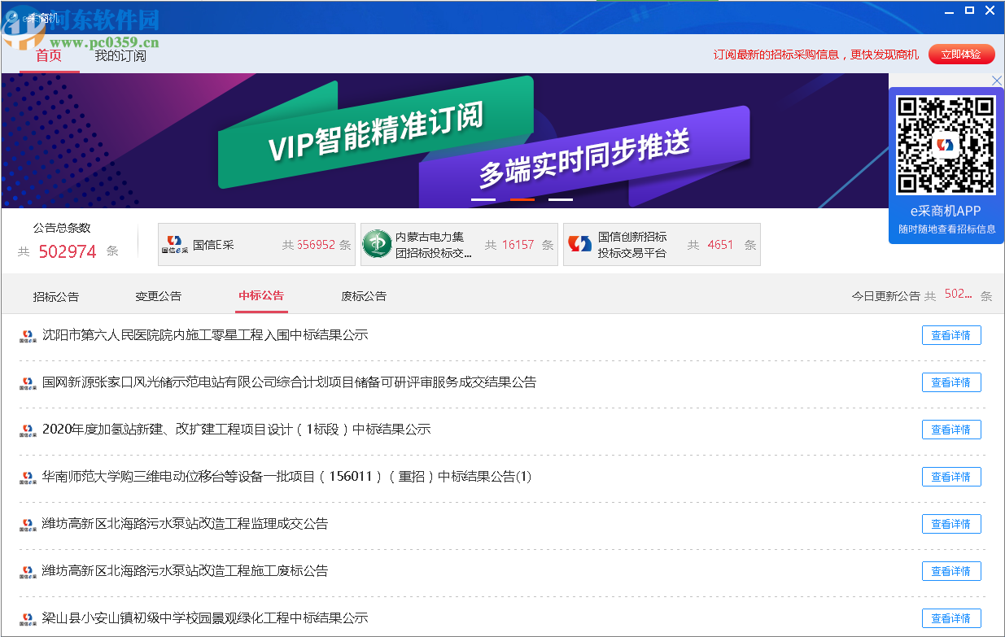
Task: Click source icon beside 华南师范大学 row
Action: point(28,477)
